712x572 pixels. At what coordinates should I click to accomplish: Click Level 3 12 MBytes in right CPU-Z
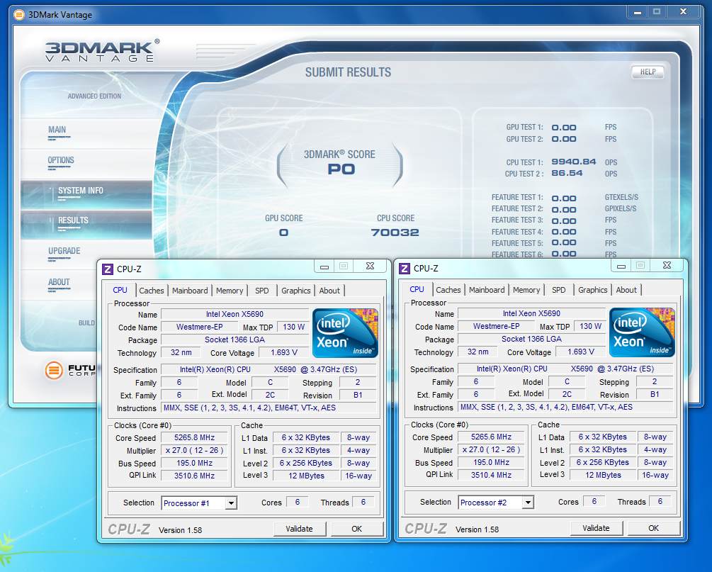(603, 475)
